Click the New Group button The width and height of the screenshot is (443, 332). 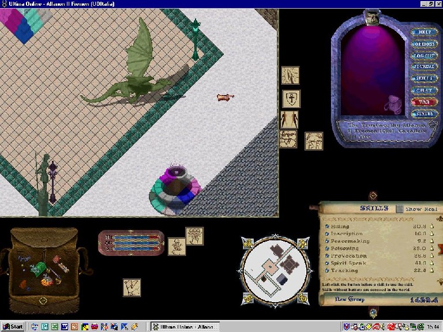(x=349, y=299)
